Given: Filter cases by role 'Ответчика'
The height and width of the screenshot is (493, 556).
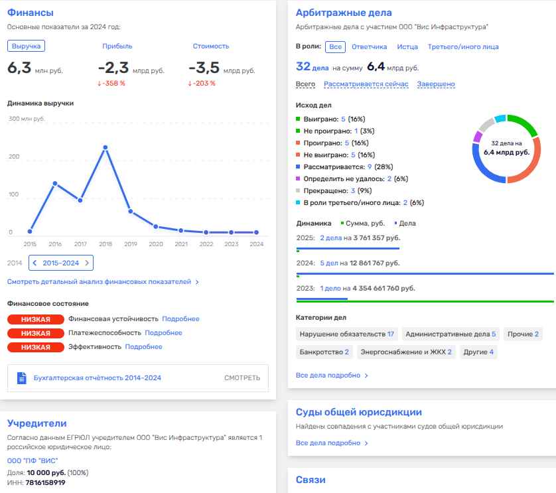Looking at the screenshot, I should point(369,47).
